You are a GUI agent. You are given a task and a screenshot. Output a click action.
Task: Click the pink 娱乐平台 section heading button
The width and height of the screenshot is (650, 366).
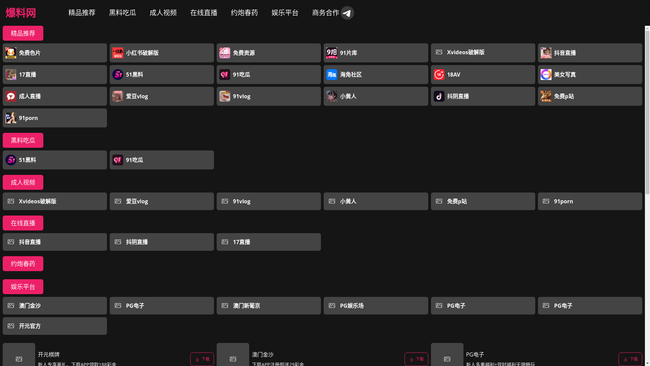tap(23, 287)
